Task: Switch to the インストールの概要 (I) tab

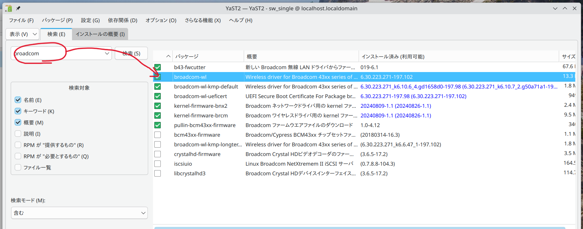Action: pyautogui.click(x=100, y=34)
